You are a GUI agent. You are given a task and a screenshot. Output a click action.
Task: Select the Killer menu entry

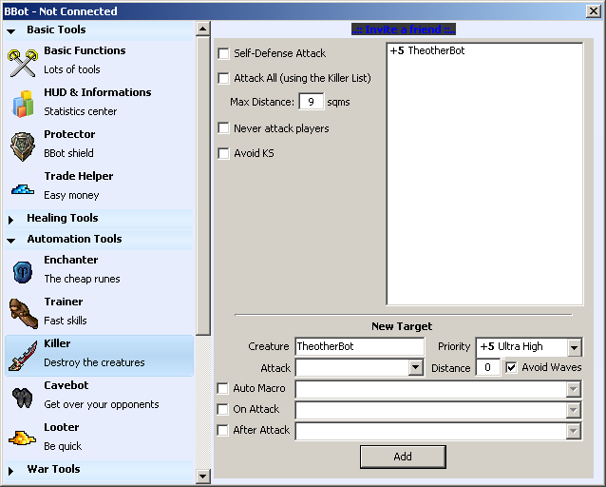95,354
